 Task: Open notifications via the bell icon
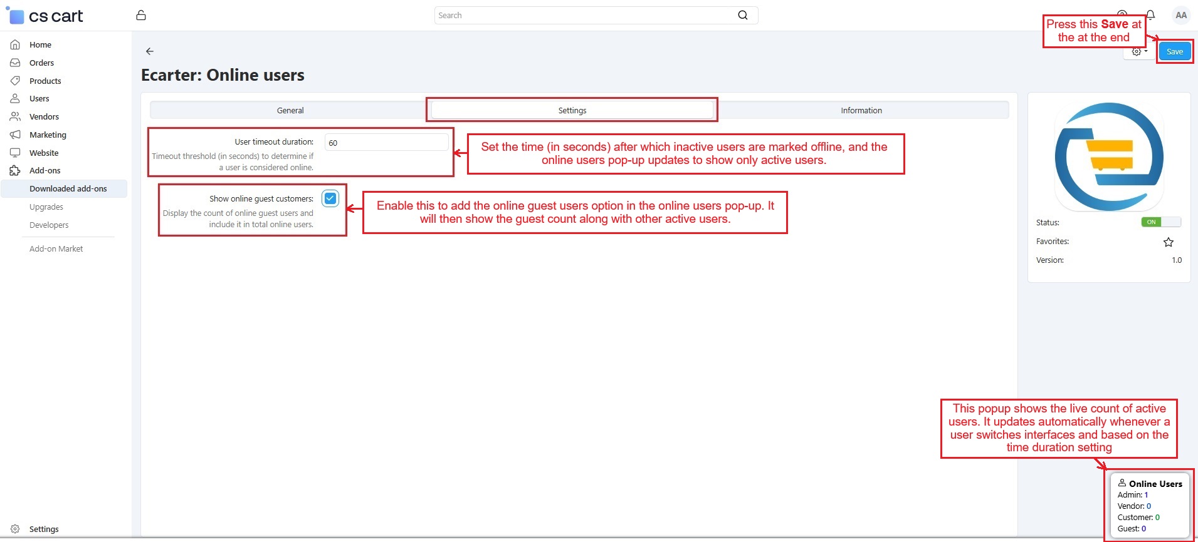(x=1150, y=15)
